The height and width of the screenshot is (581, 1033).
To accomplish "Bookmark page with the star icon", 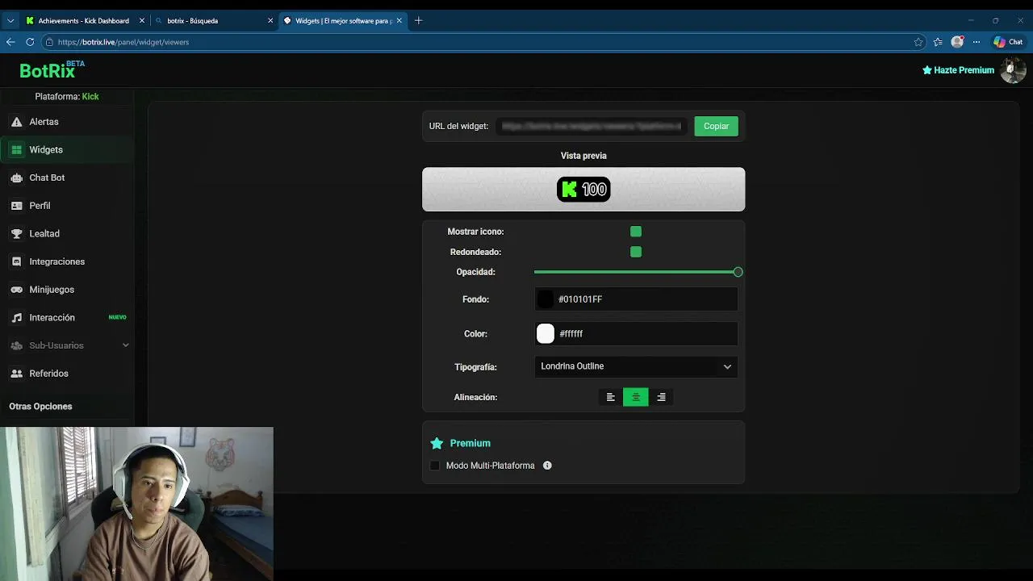I will 918,42.
